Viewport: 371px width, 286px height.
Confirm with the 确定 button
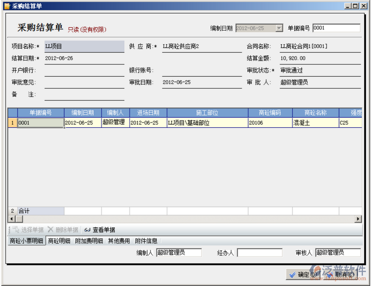point(303,275)
